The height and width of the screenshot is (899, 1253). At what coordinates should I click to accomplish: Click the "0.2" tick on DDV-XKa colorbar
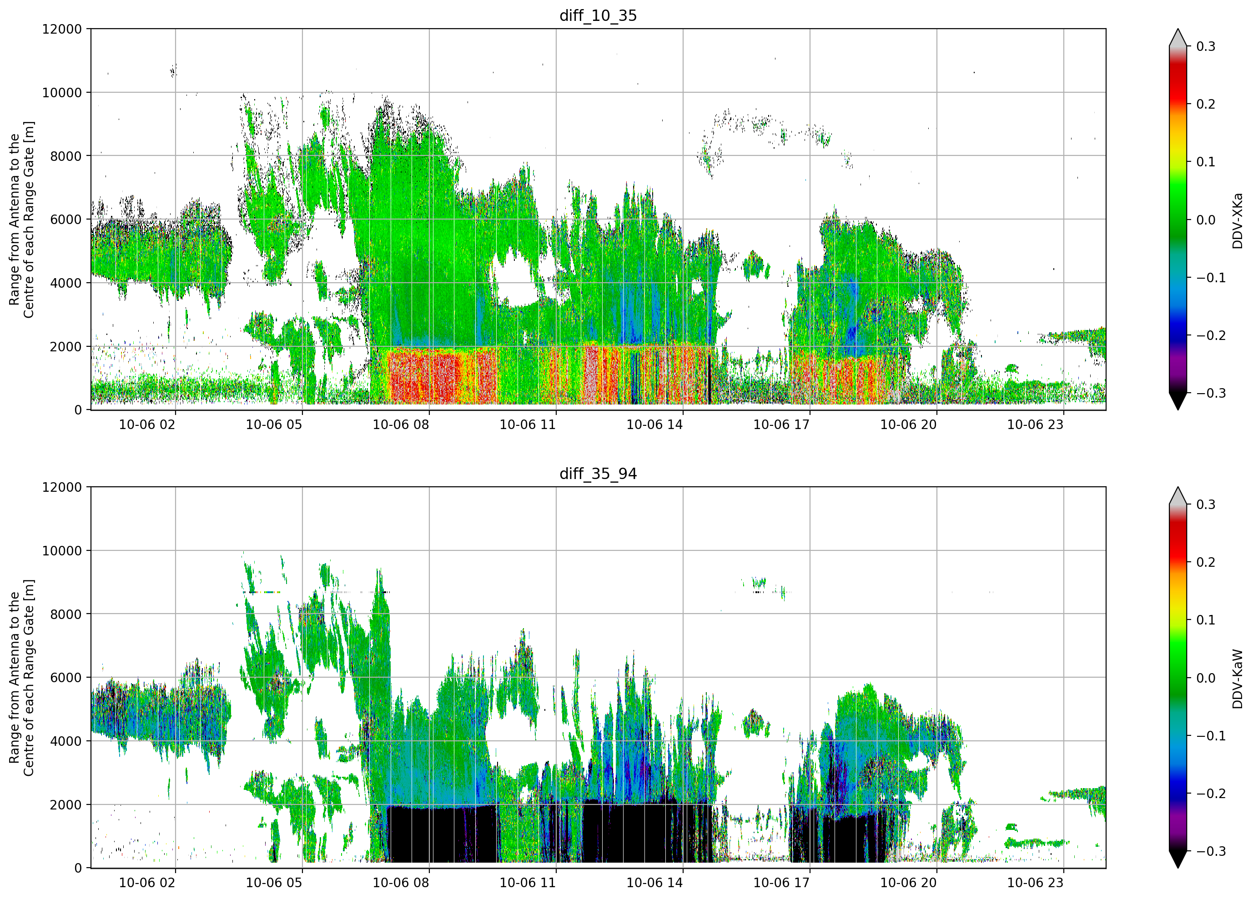tap(1206, 104)
